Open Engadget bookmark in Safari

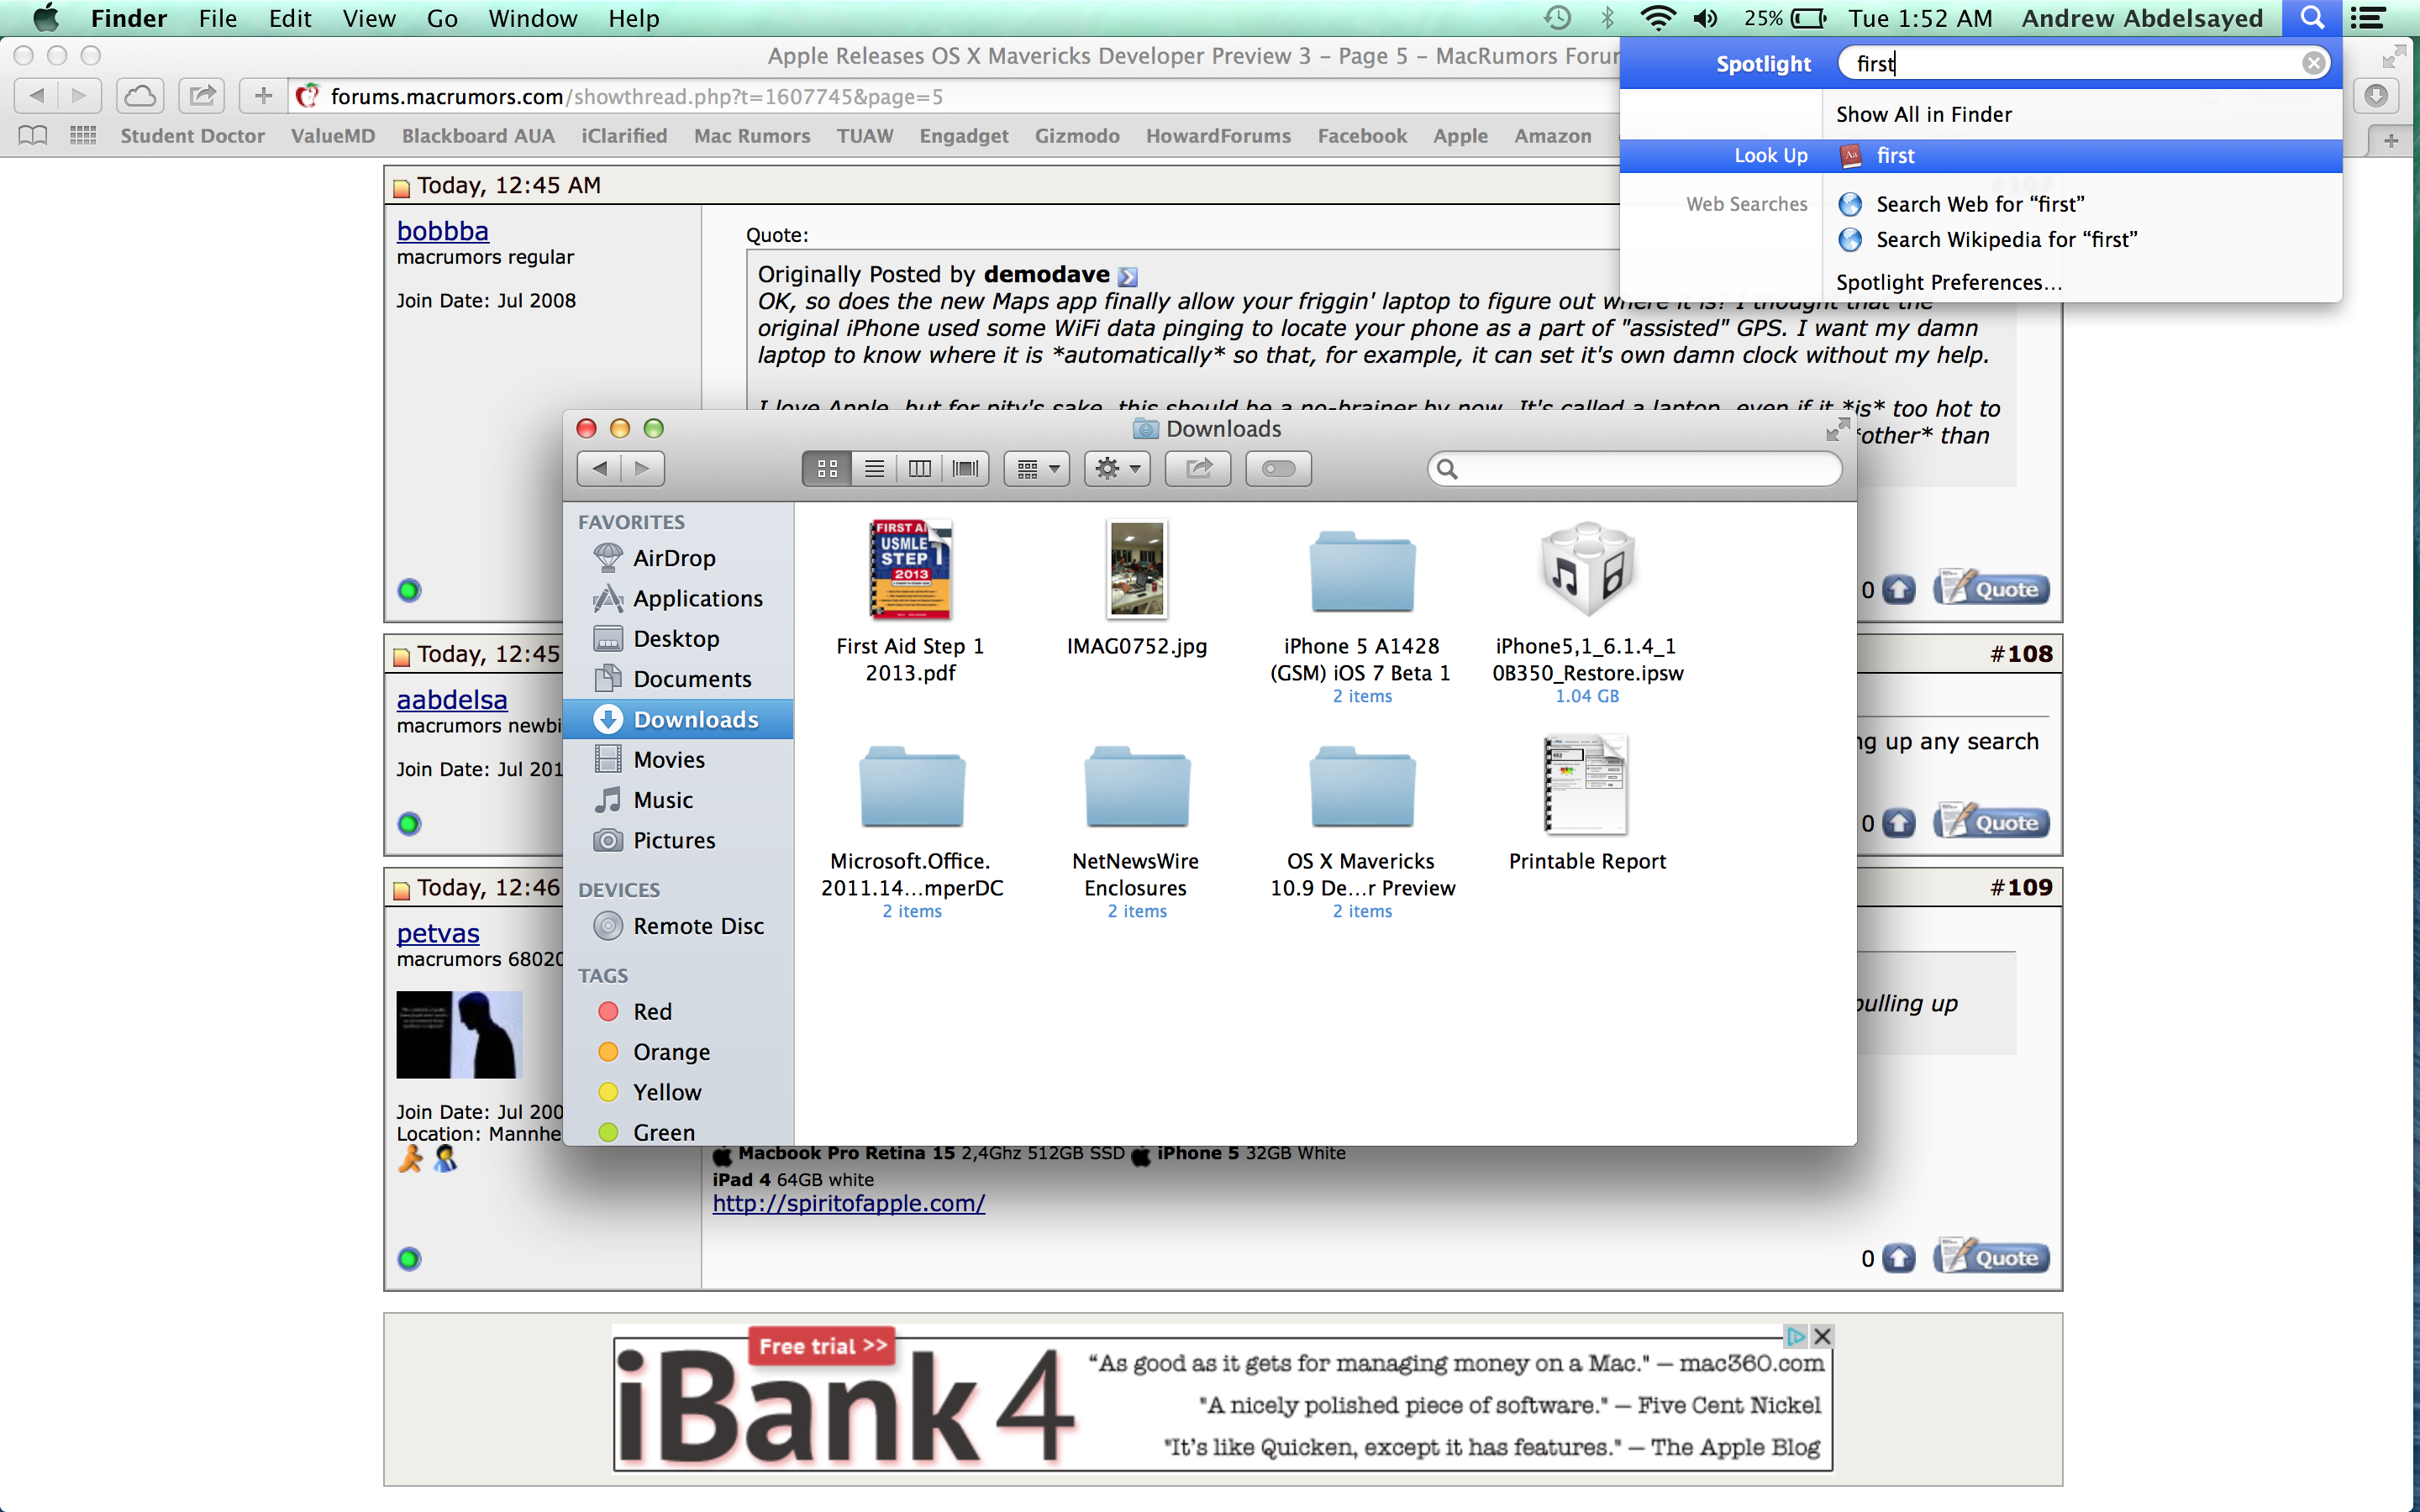[x=964, y=136]
